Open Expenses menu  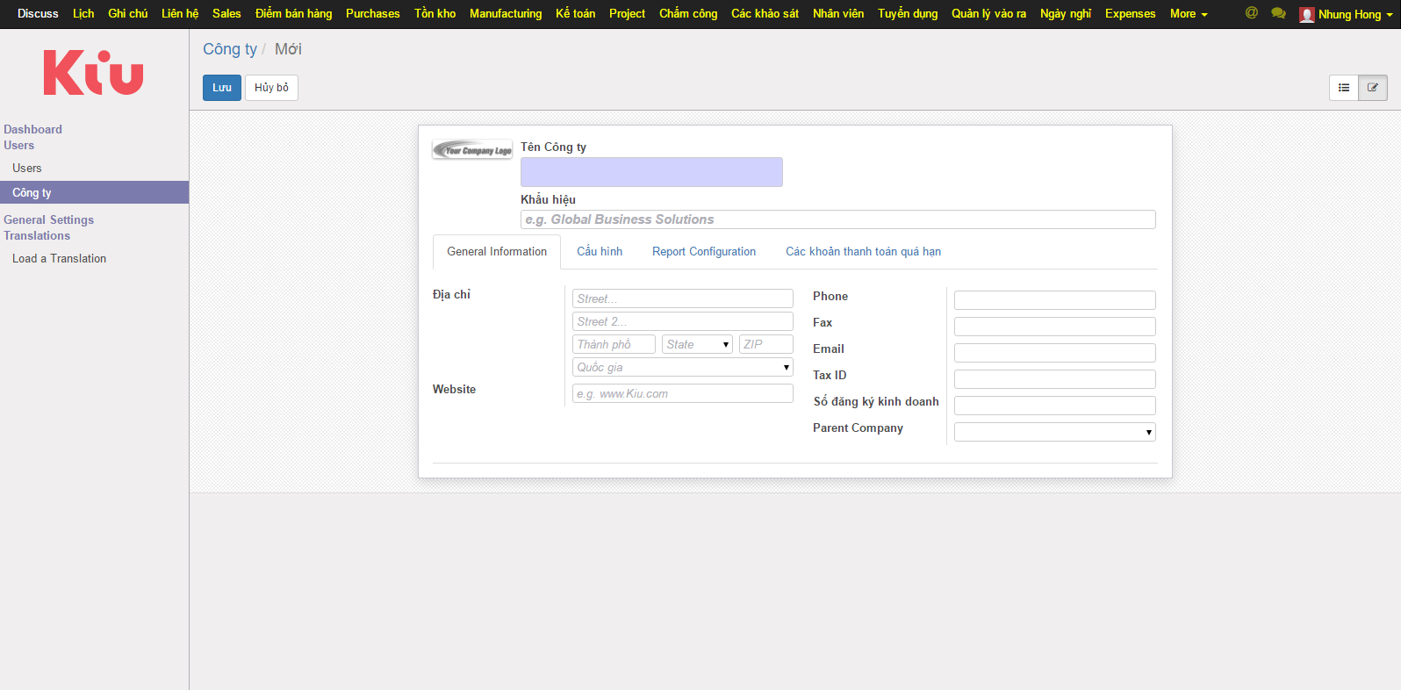pyautogui.click(x=1131, y=14)
